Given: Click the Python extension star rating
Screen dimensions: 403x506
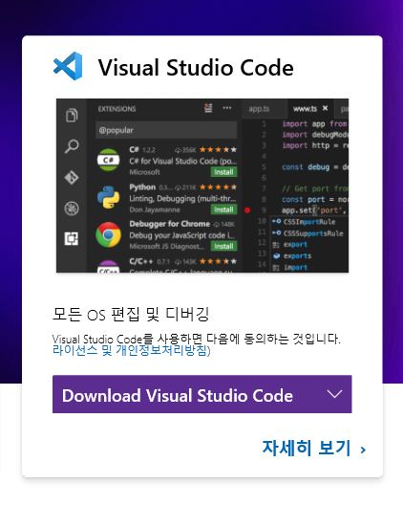Looking at the screenshot, I should 218,187.
